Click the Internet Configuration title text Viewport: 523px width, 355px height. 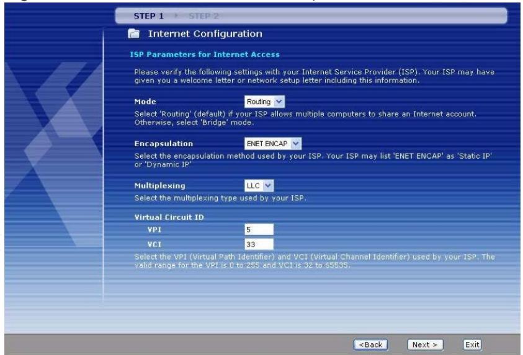(202, 33)
